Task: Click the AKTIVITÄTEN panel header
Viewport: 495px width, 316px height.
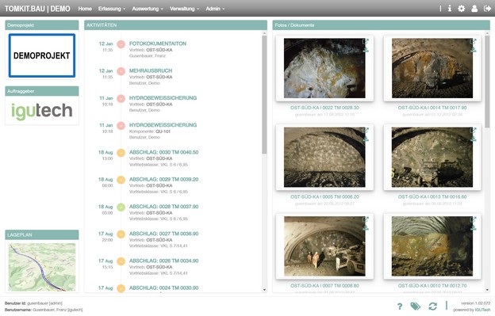Action: click(175, 25)
